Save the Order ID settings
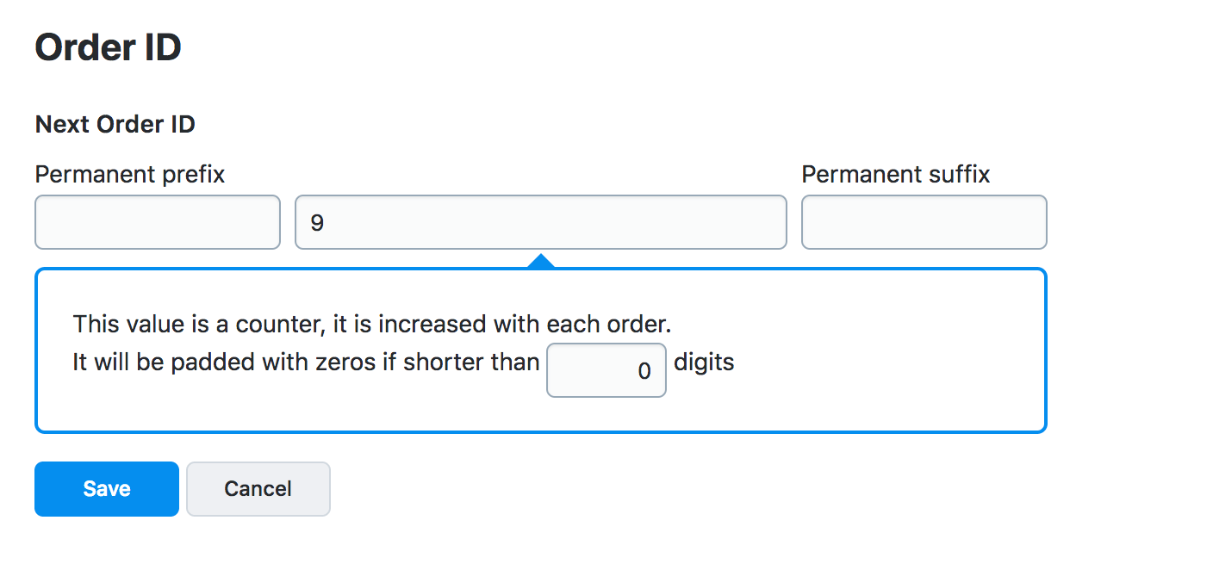The width and height of the screenshot is (1213, 570). [x=107, y=489]
